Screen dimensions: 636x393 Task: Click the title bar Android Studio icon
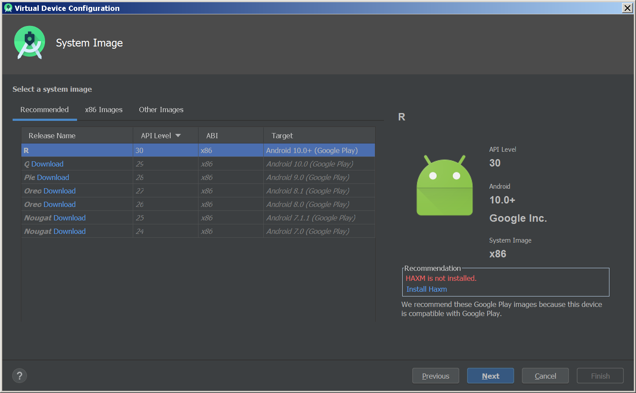point(8,8)
